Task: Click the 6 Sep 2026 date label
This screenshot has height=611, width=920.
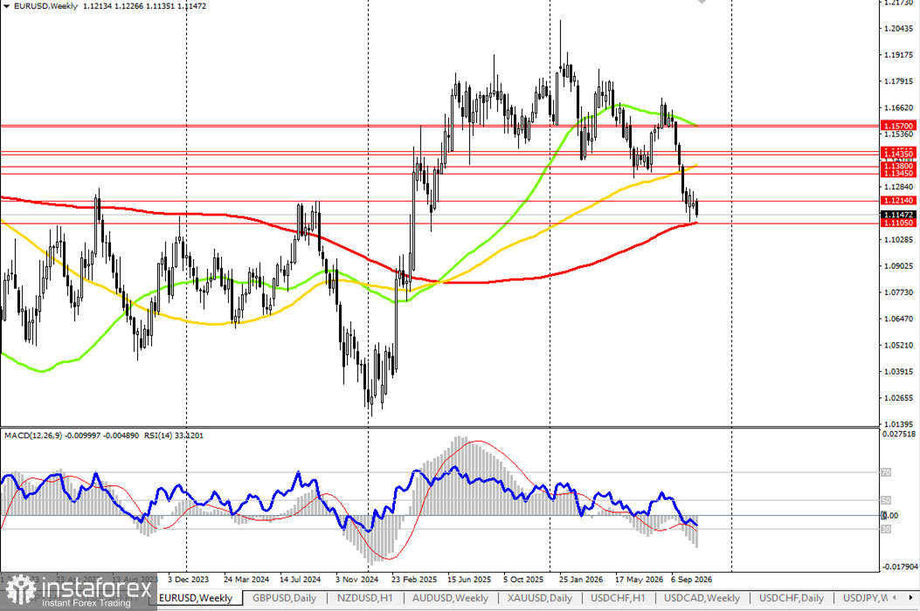Action: [x=691, y=580]
